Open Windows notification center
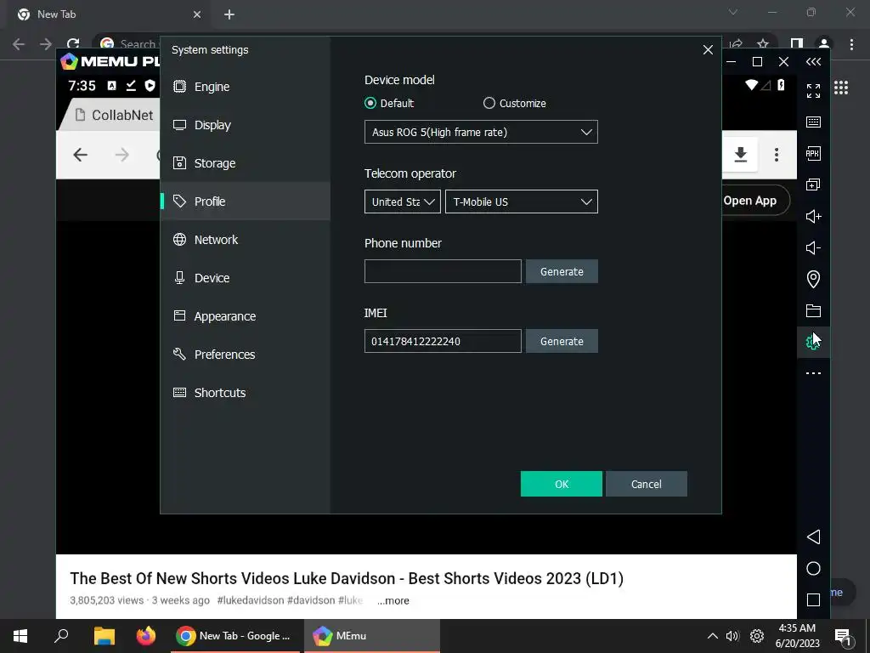Image resolution: width=870 pixels, height=653 pixels. [843, 636]
